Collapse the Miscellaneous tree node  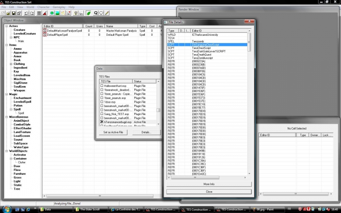[7, 117]
